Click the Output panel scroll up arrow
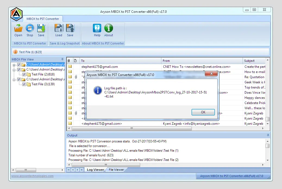 [268, 141]
